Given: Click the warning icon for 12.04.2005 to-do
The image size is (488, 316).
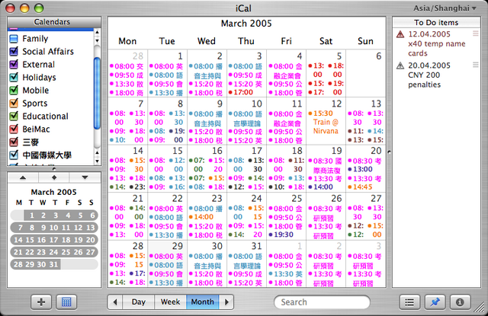Looking at the screenshot, I should click(x=400, y=34).
